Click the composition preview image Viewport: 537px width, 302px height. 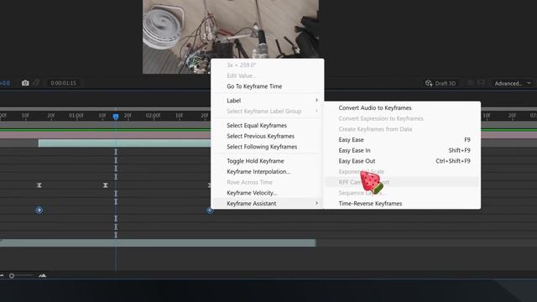point(231,37)
